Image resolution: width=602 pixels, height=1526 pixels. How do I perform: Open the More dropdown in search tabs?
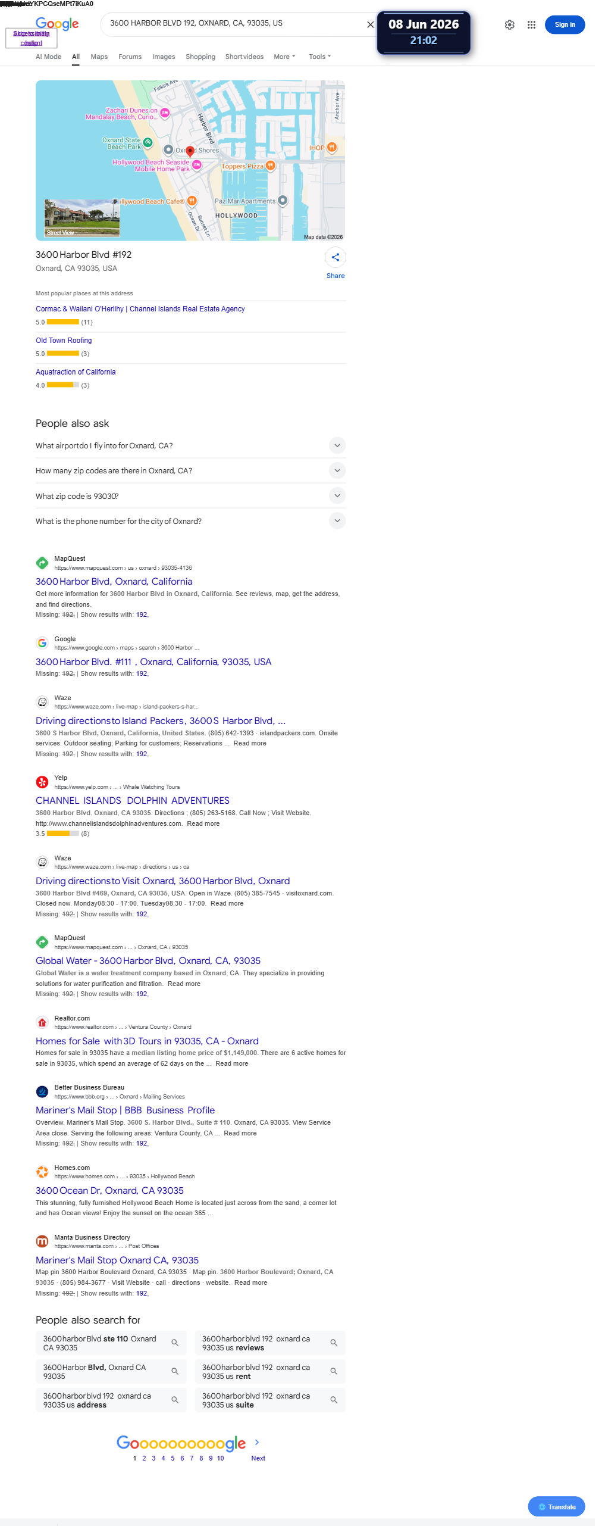click(284, 57)
